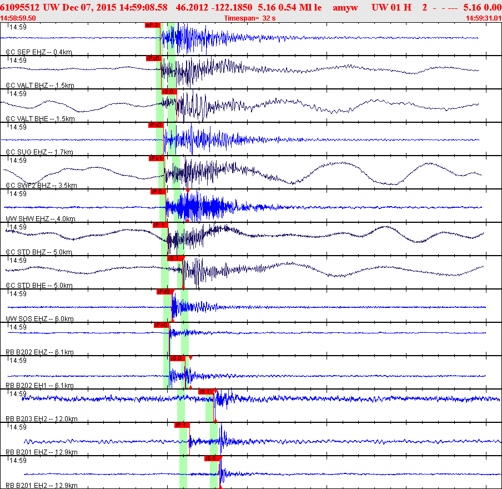Click the iS 0 pick on B202 EH1
The image size is (502, 489).
click(x=177, y=358)
